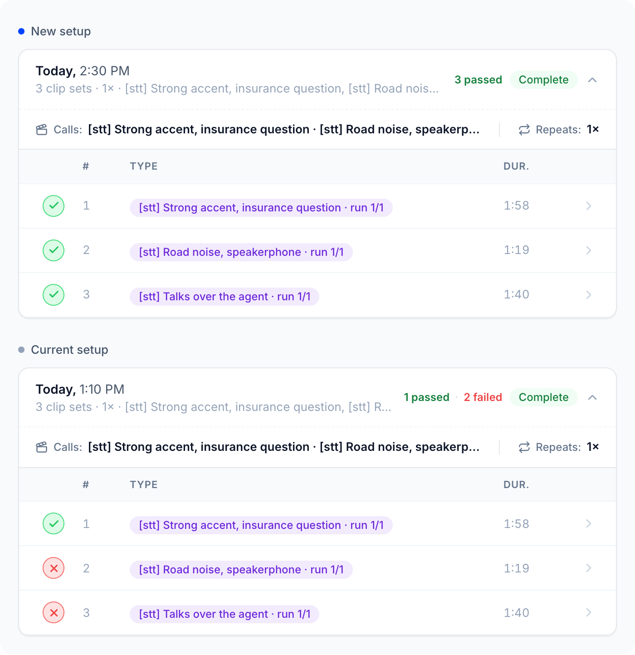Viewport: 635px width, 655px height.
Task: Click the "2 failed" status text
Action: [x=483, y=397]
